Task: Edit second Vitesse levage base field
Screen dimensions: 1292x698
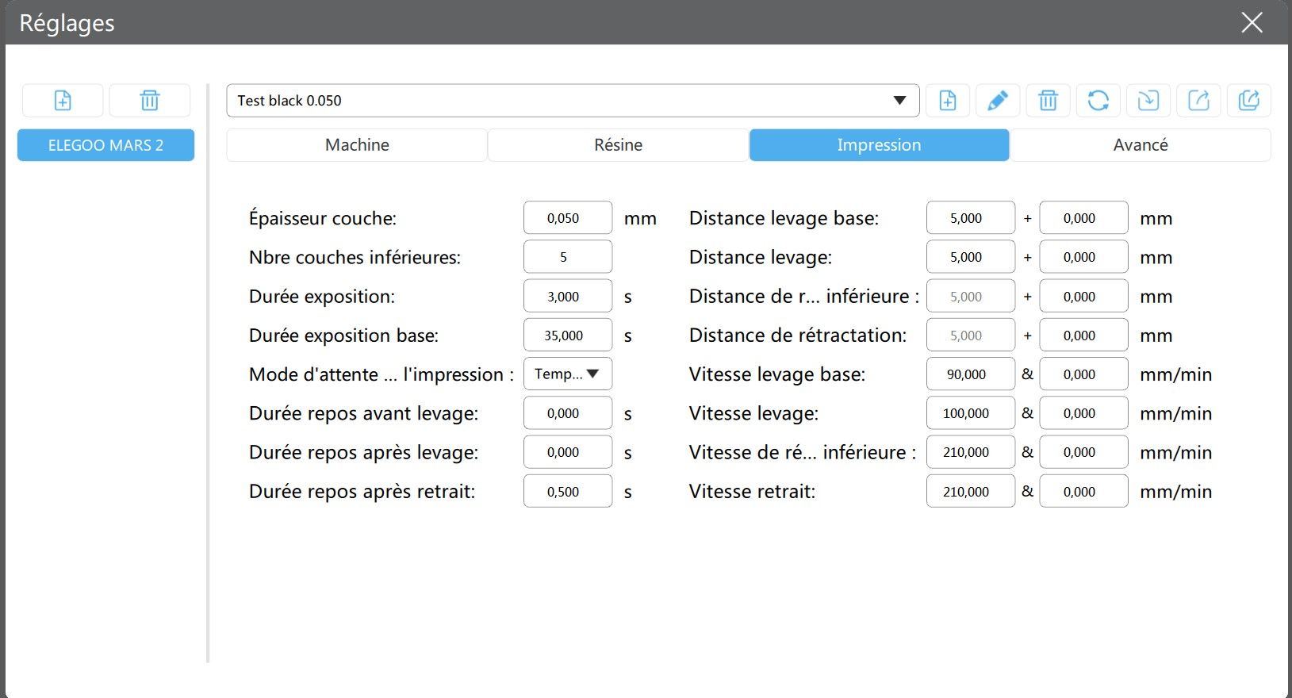Action: tap(1083, 374)
